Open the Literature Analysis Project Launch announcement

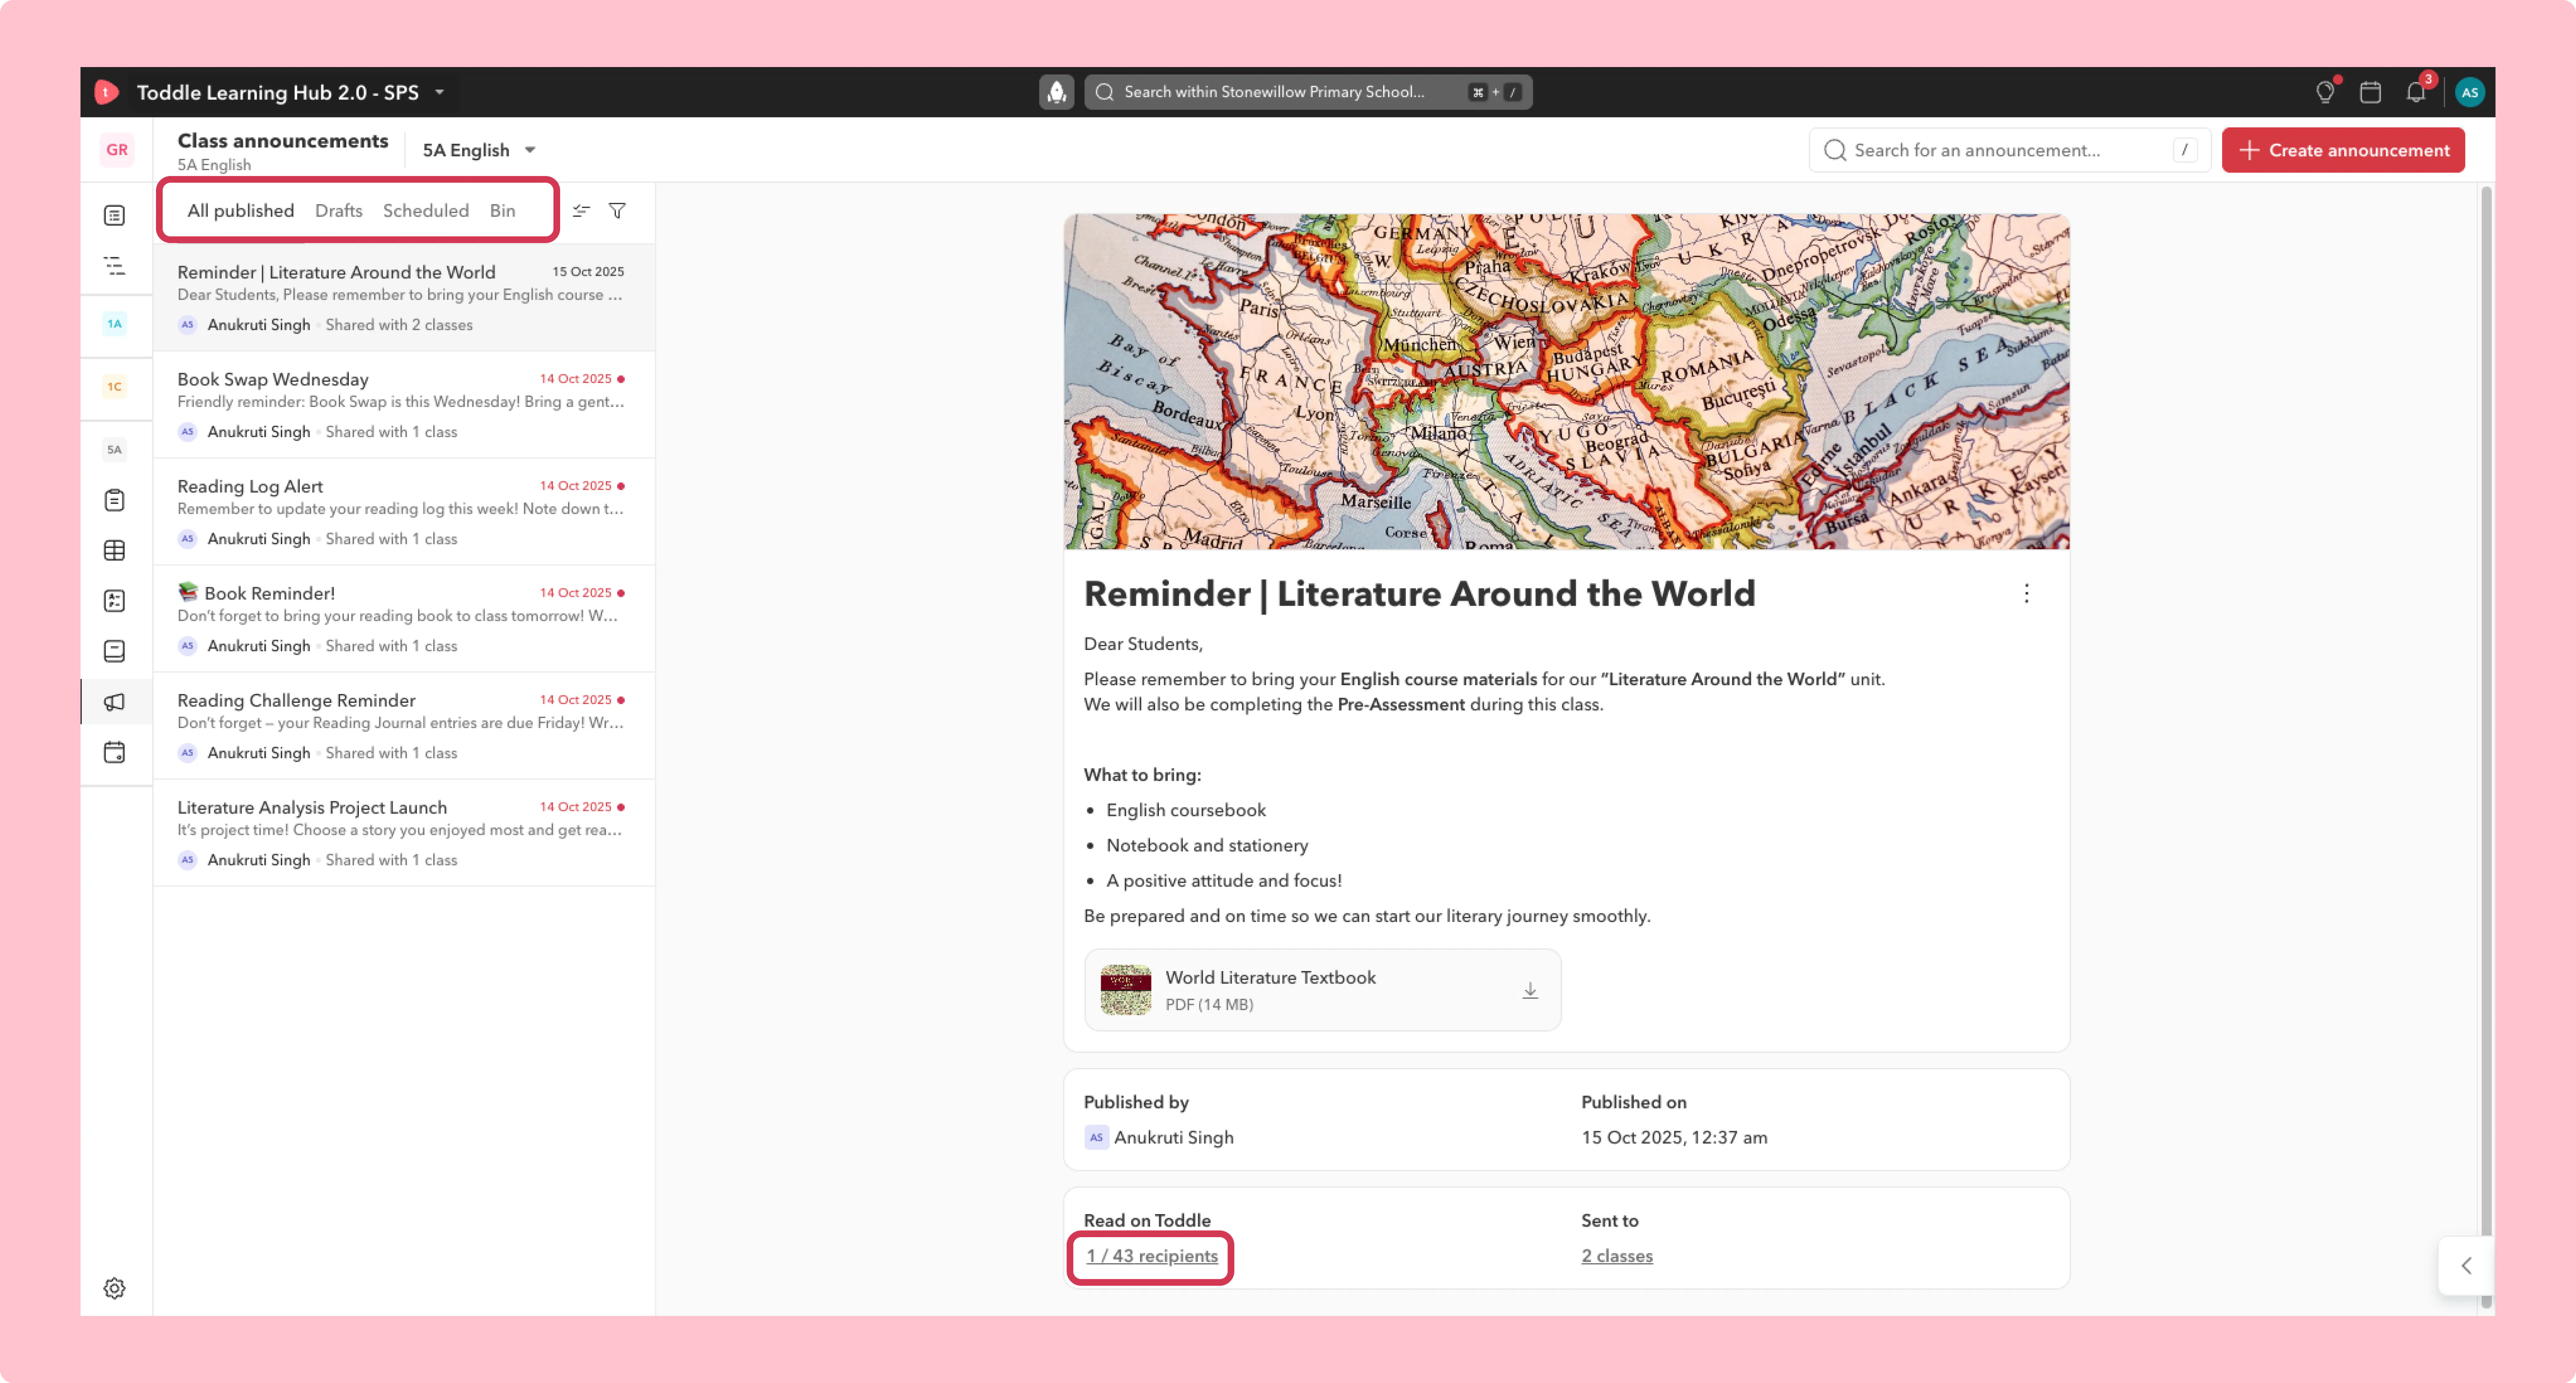pos(404,831)
